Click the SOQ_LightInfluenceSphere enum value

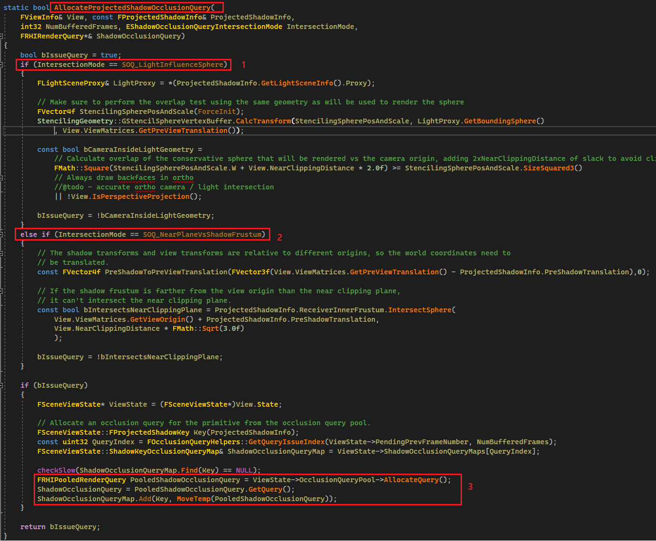coord(173,65)
